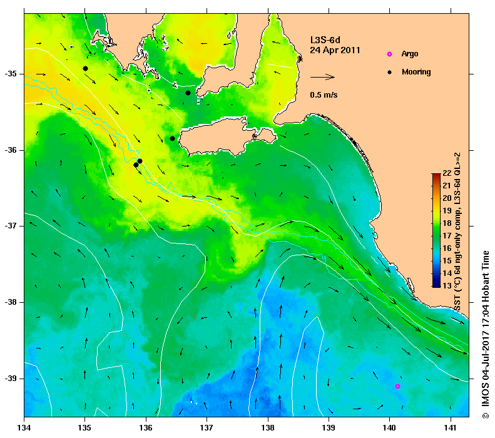Click the latitude axis label '-37'
Viewport: 495px width, 438px height.
(11, 226)
